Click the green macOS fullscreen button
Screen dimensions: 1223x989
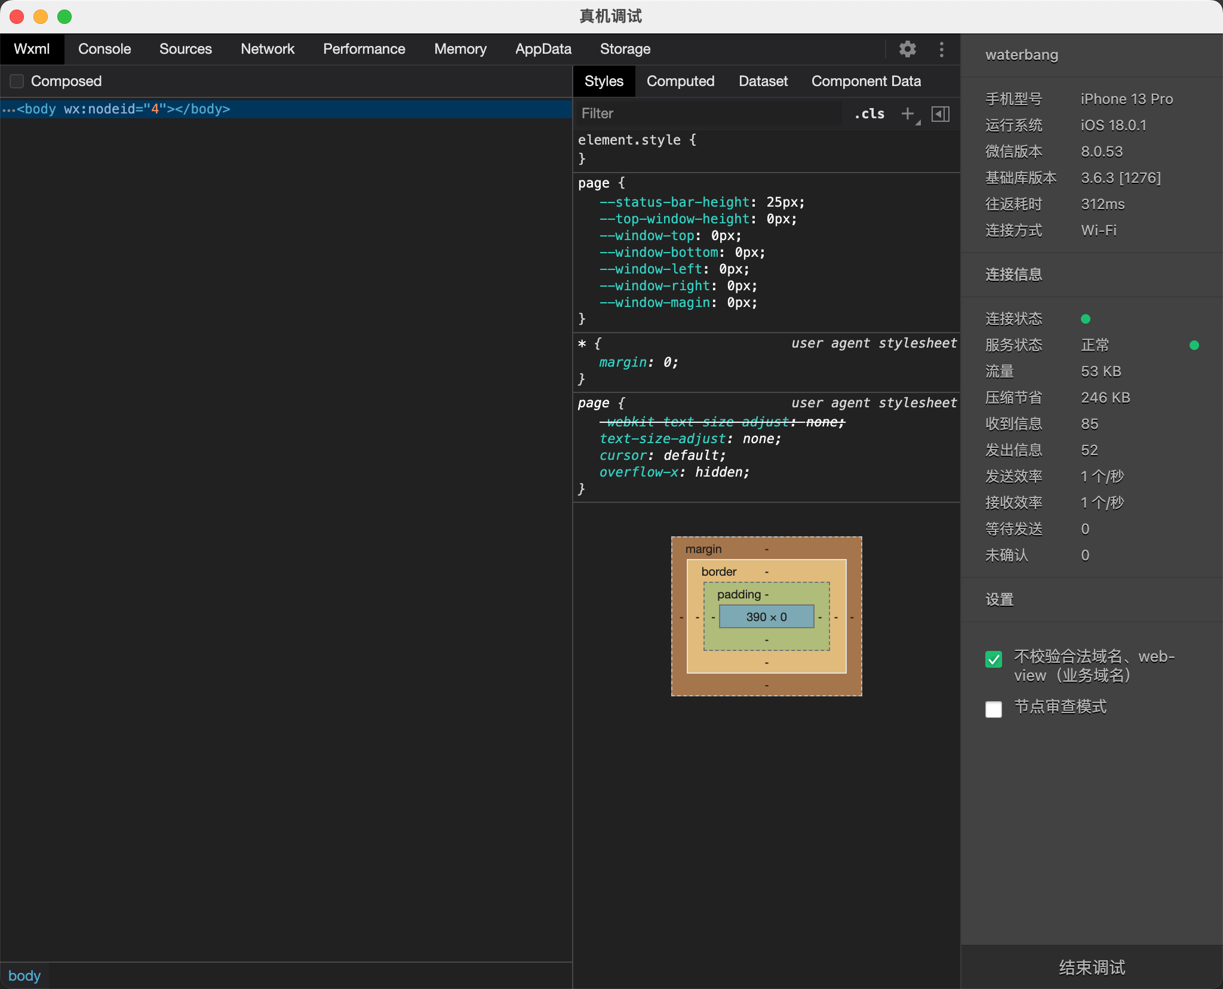coord(64,17)
